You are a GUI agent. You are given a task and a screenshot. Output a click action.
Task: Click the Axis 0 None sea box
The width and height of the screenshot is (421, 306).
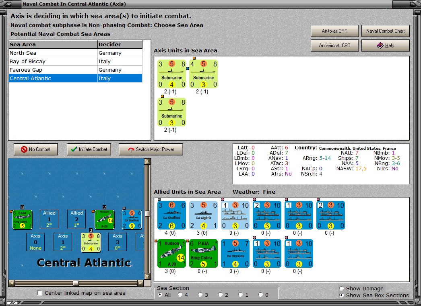pos(35,242)
